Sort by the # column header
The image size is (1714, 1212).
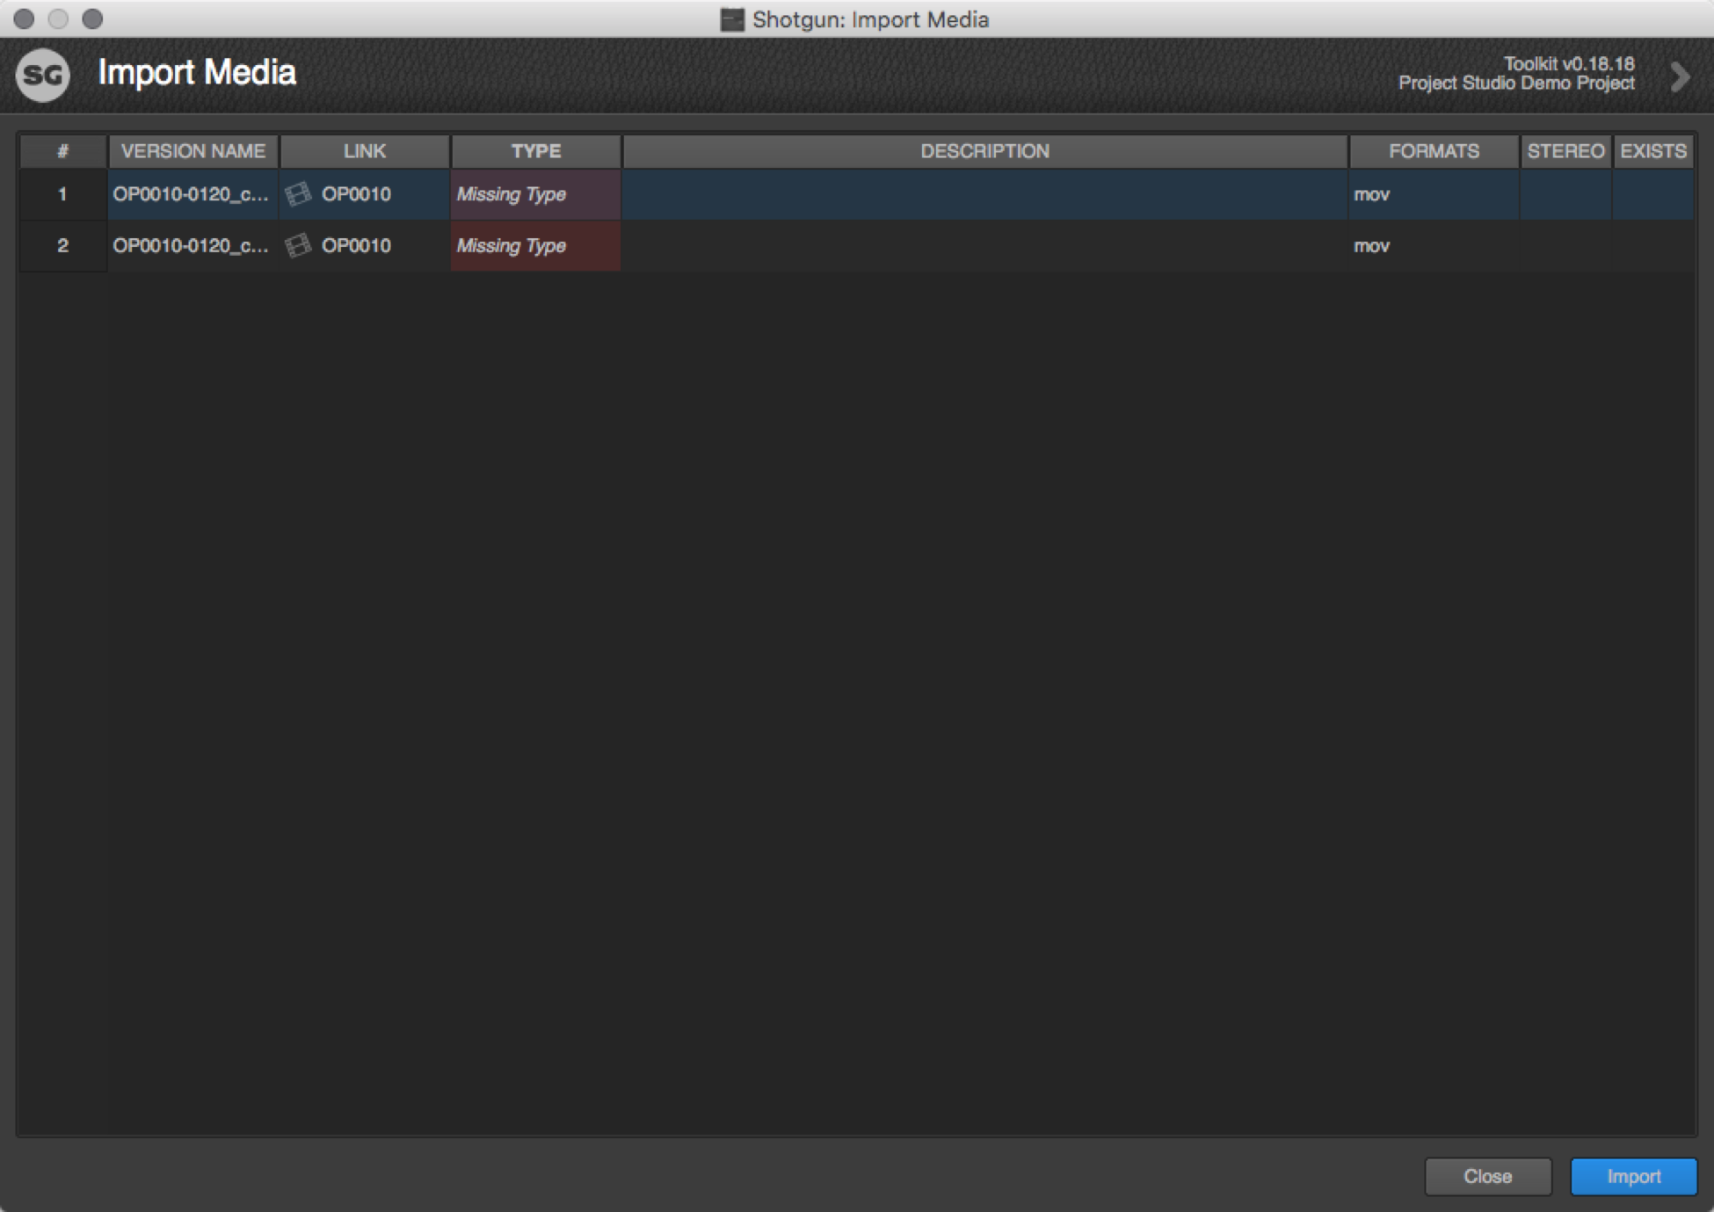pos(62,151)
